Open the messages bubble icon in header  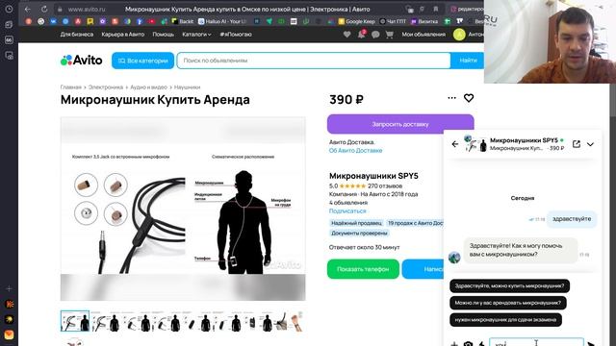(375, 35)
